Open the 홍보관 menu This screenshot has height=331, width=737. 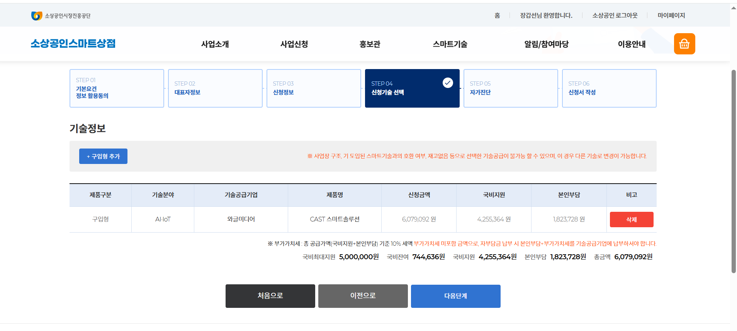coord(370,44)
